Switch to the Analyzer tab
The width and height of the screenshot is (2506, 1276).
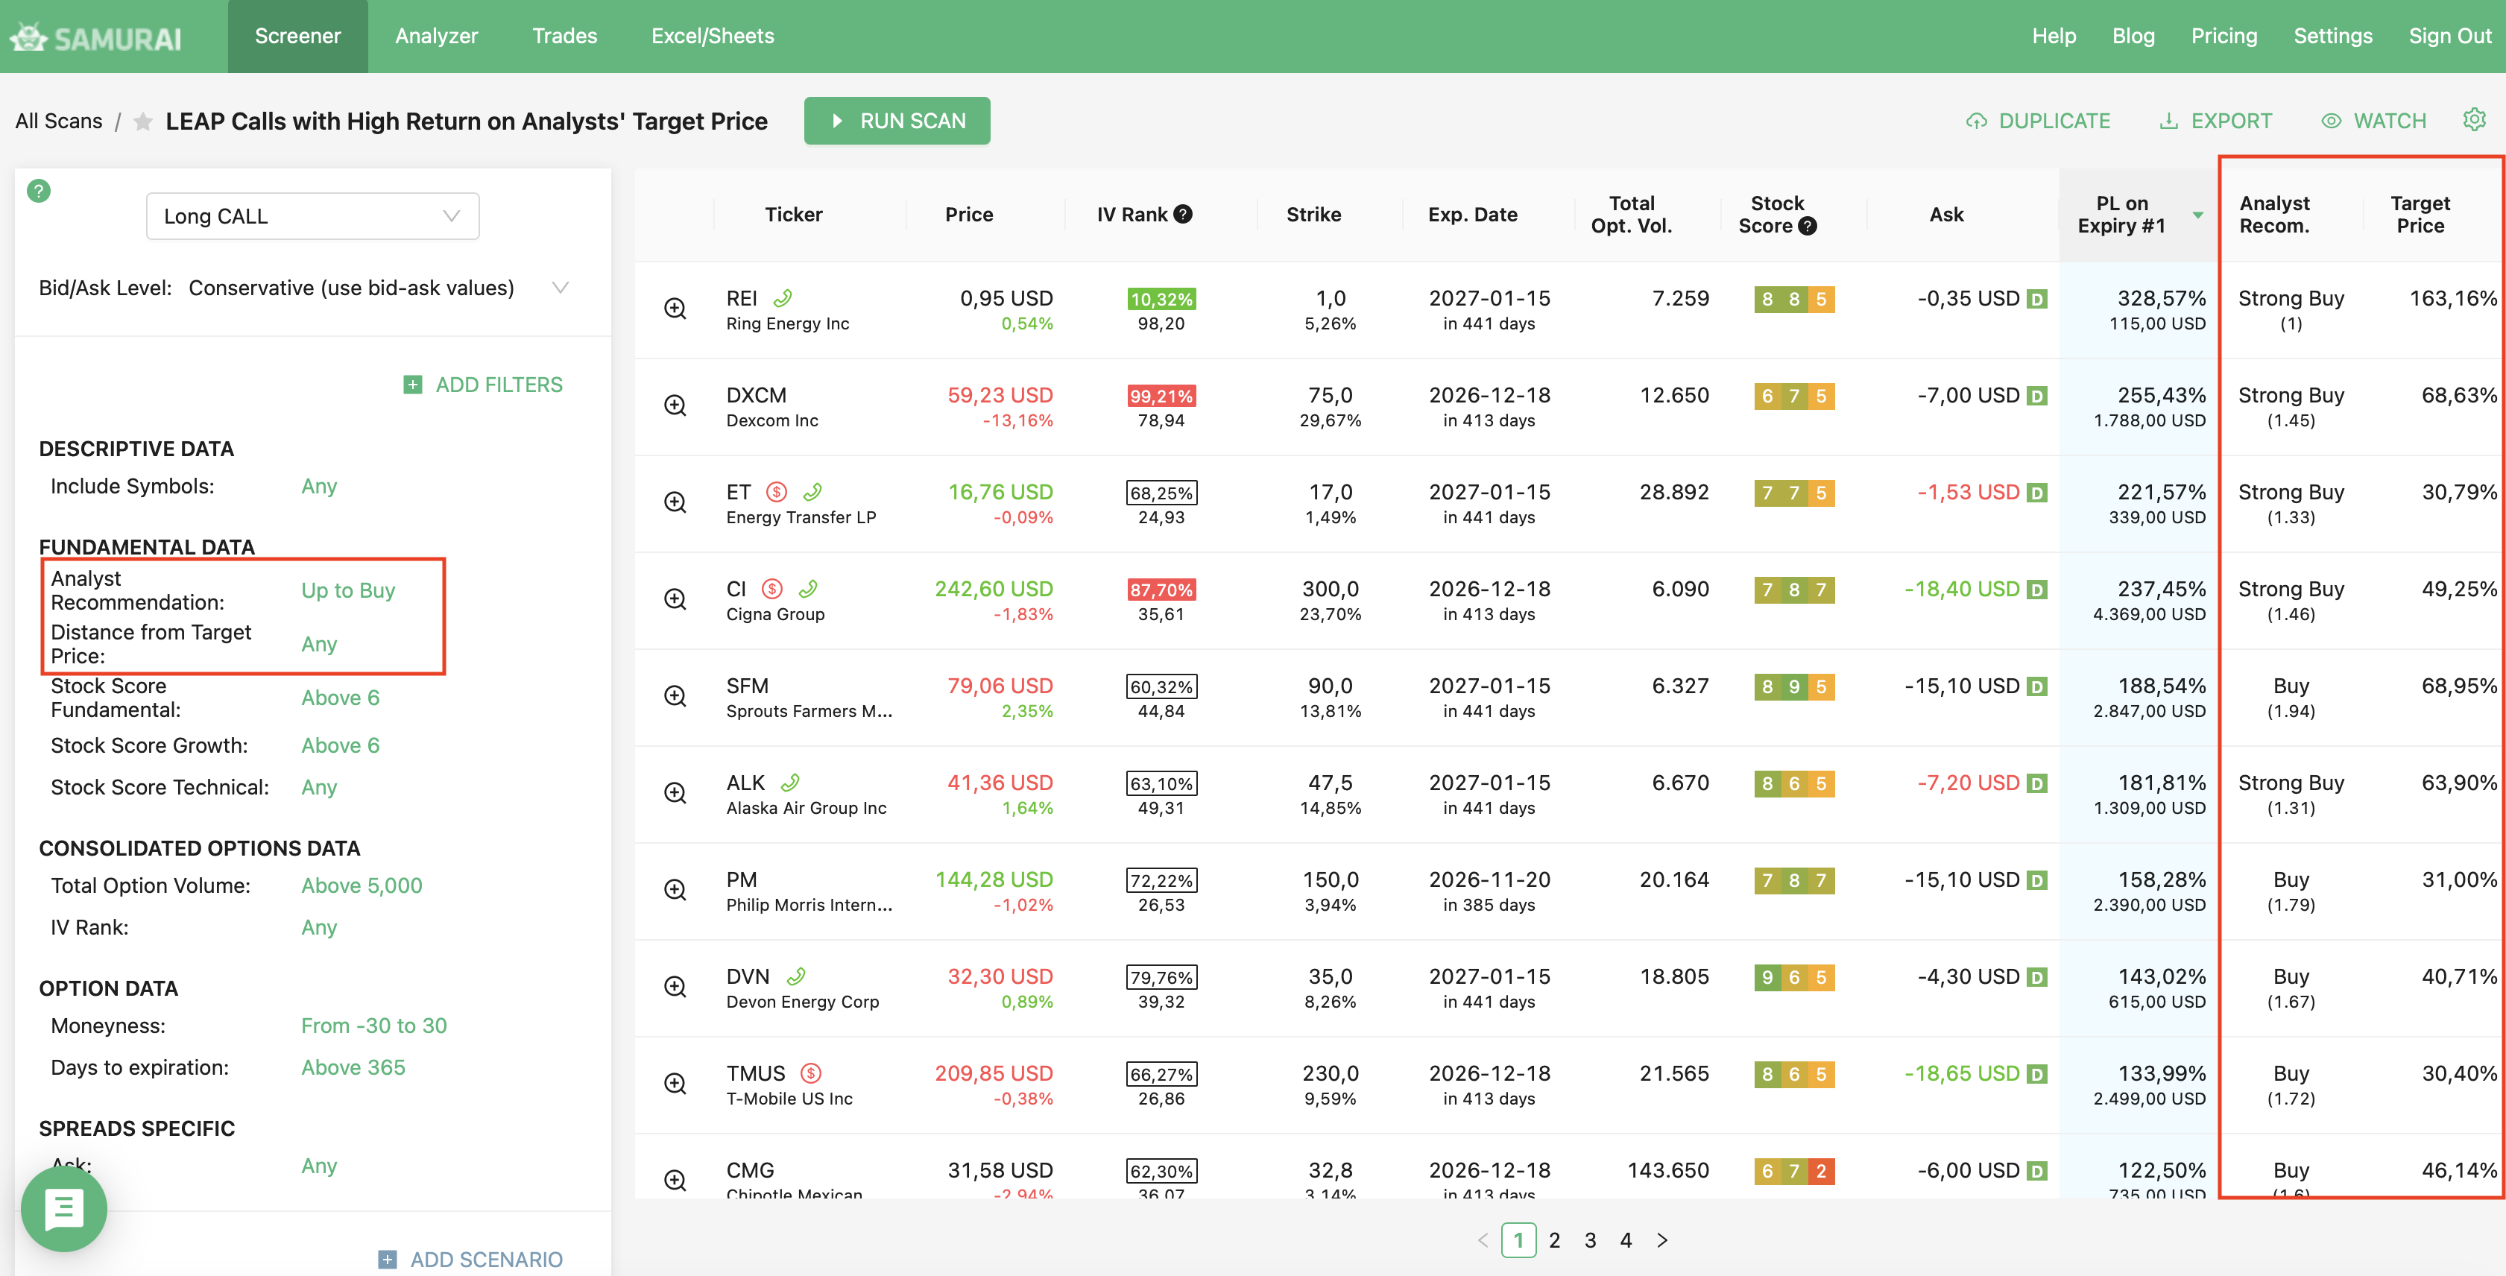coord(436,36)
